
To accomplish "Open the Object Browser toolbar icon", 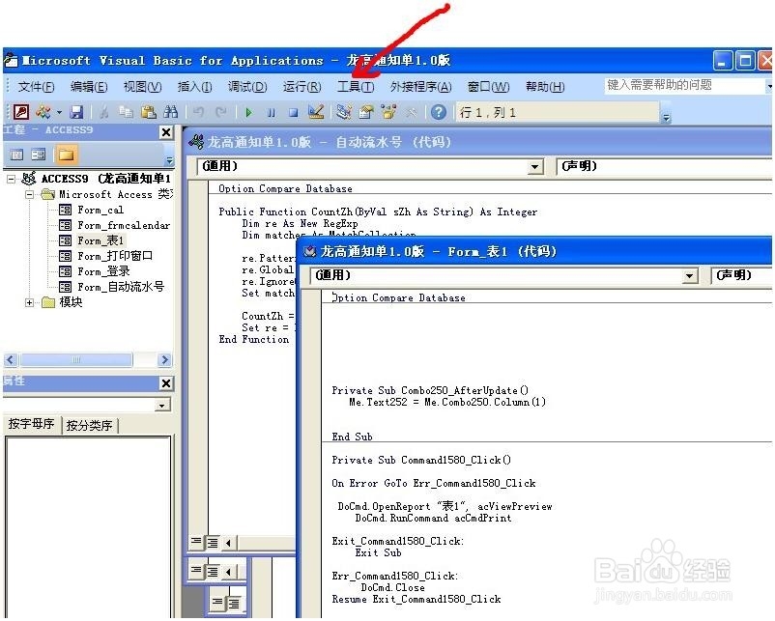I will click(x=388, y=112).
